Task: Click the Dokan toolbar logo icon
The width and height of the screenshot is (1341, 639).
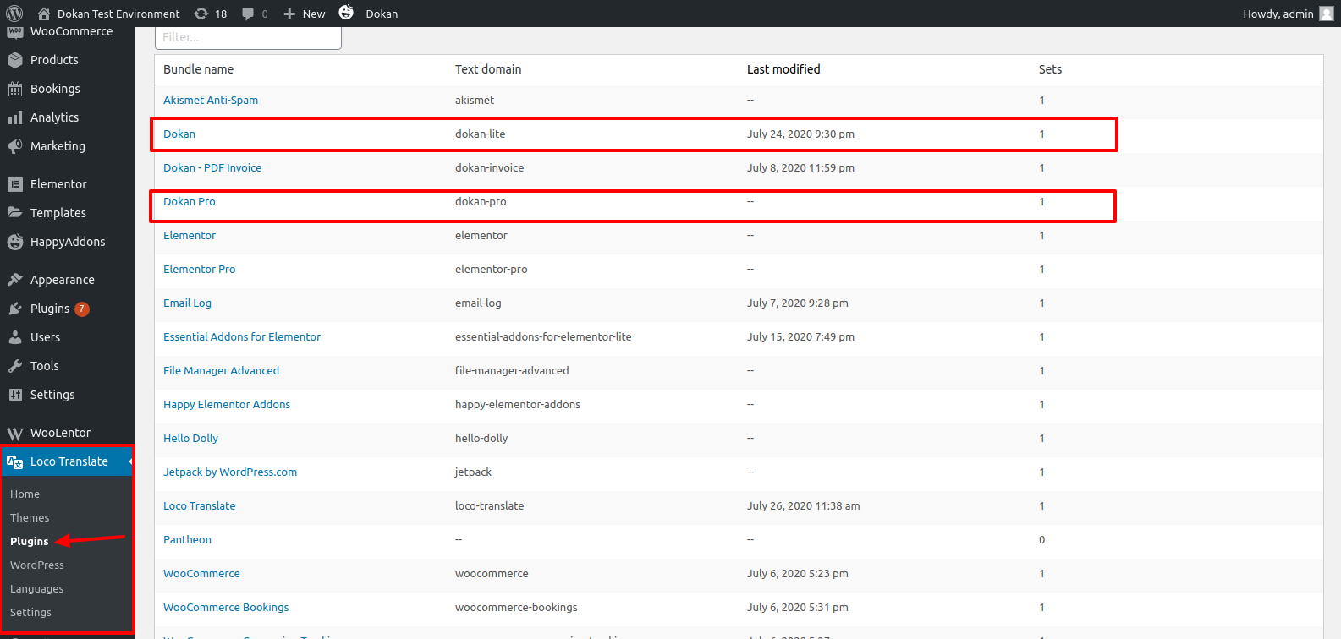Action: [346, 12]
